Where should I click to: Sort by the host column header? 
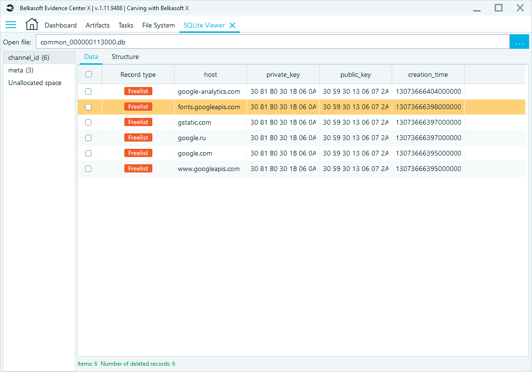coord(210,74)
